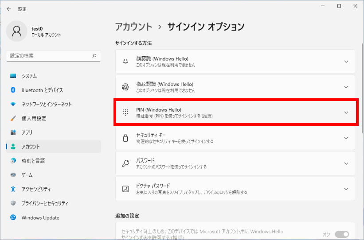Click the セキュリティ キー USB key icon
Image resolution: width=364 pixels, height=240 pixels.
click(125, 138)
